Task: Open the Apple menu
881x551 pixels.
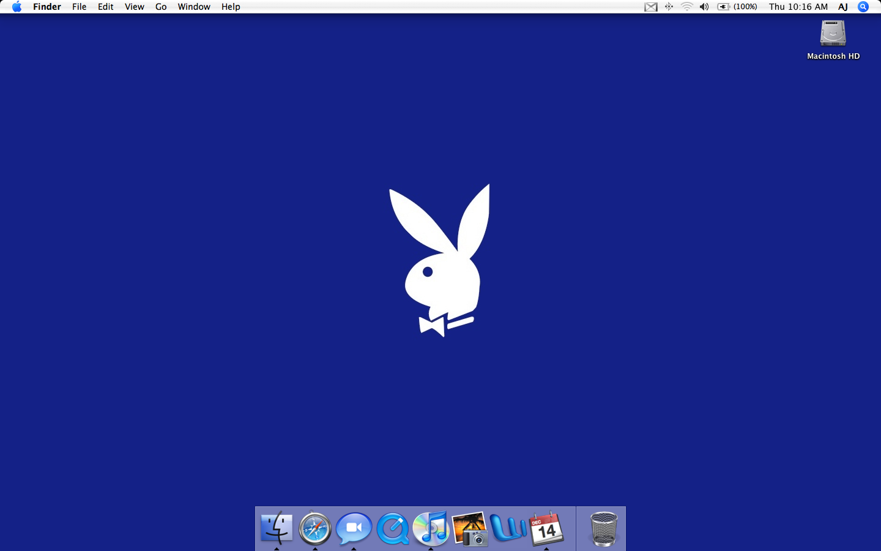Action: 17,7
